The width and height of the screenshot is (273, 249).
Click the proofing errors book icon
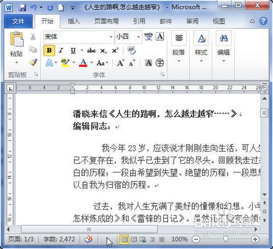[x=88, y=239]
